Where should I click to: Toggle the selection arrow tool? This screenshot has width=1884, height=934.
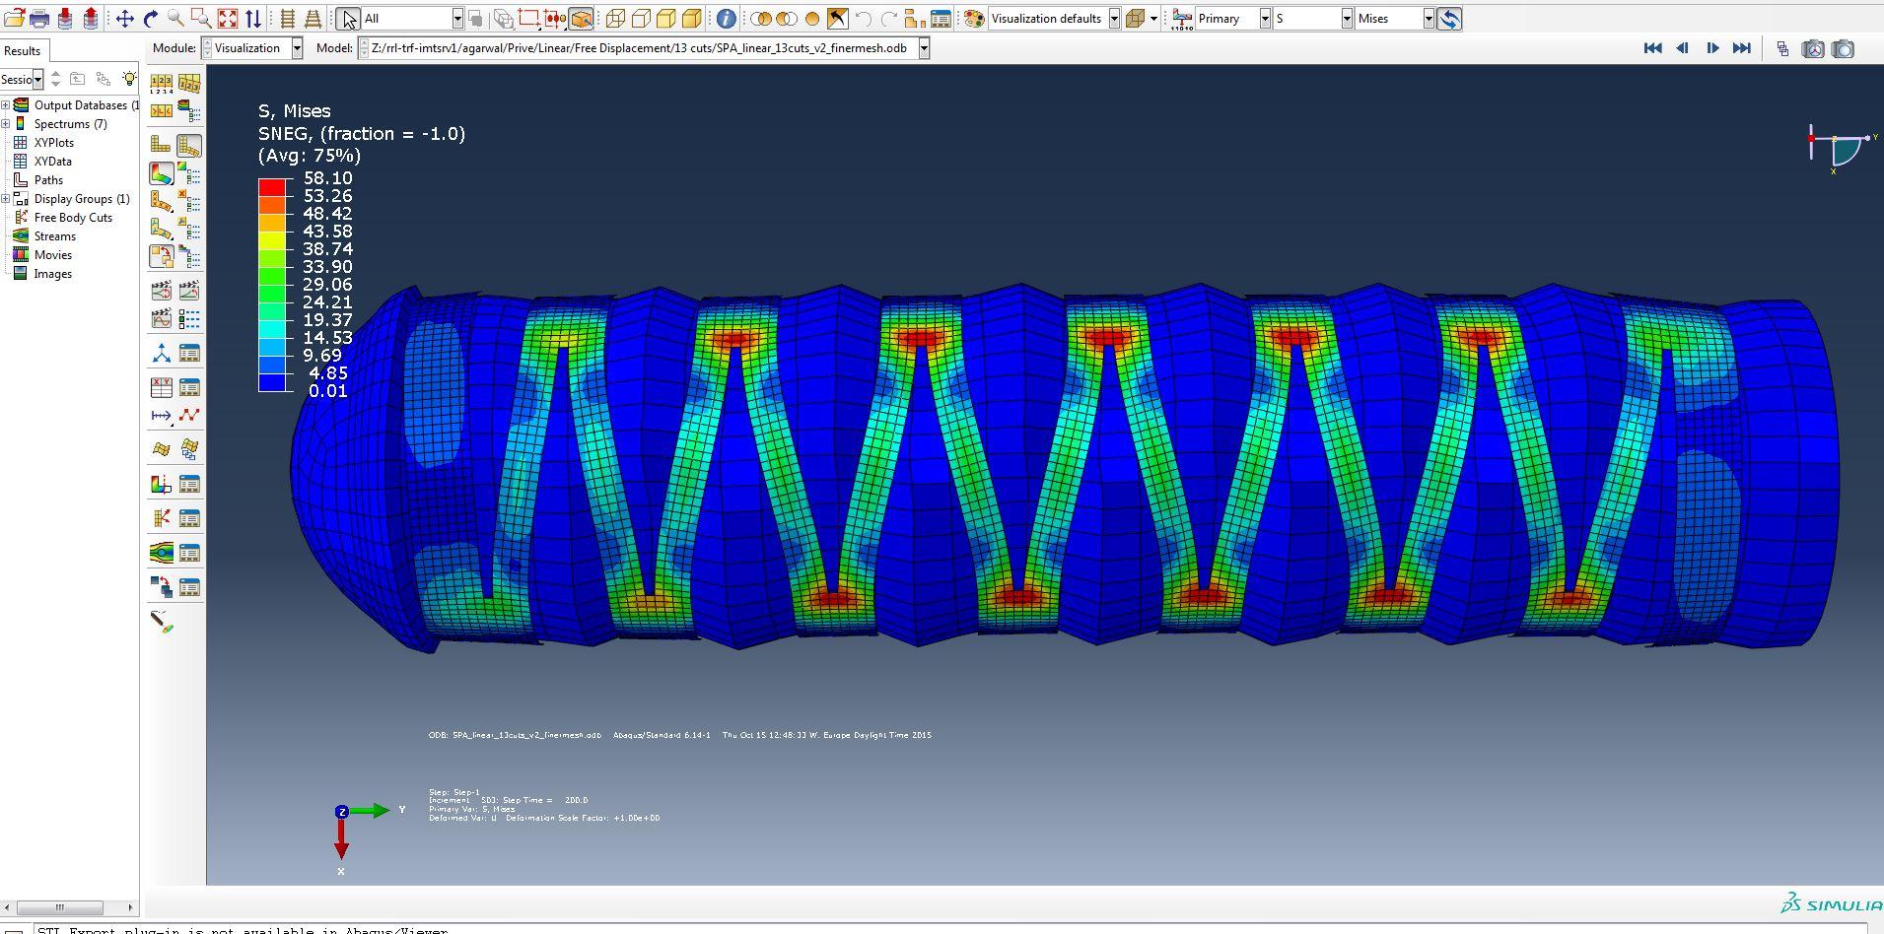[x=349, y=18]
